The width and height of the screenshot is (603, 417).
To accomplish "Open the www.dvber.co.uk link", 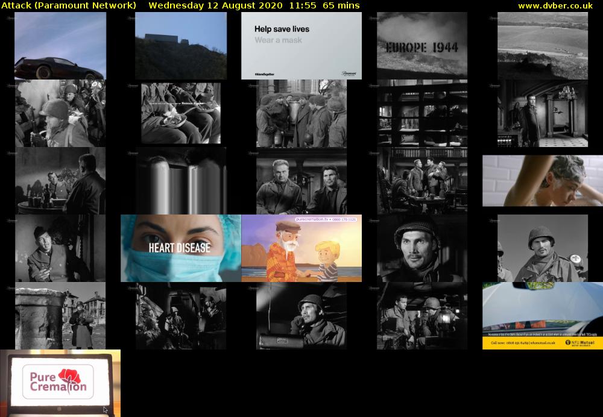I will 555,5.
